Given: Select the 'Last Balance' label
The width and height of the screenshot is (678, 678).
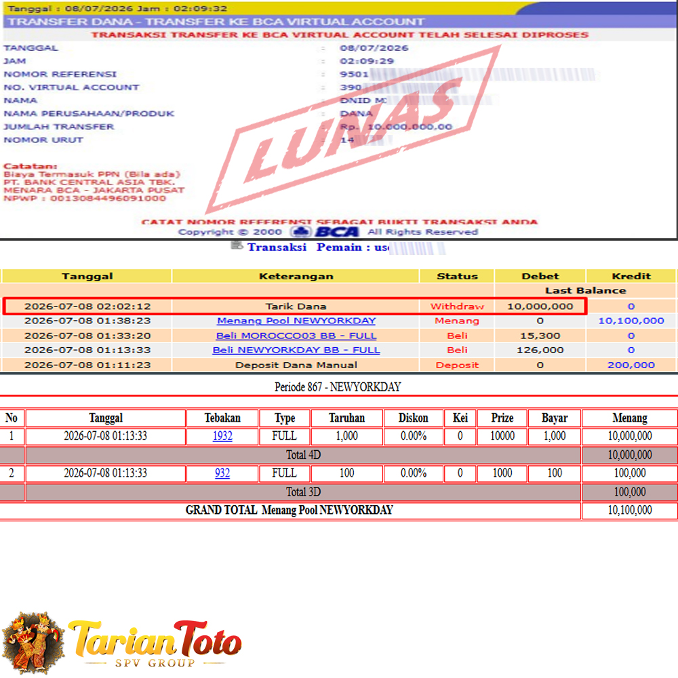Looking at the screenshot, I should click(586, 291).
